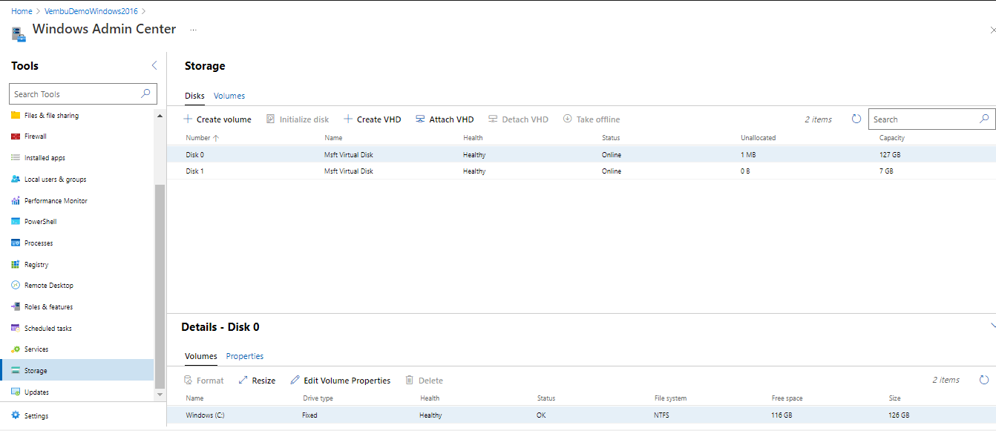Sort disks by the Number column
996x431 pixels.
[203, 138]
